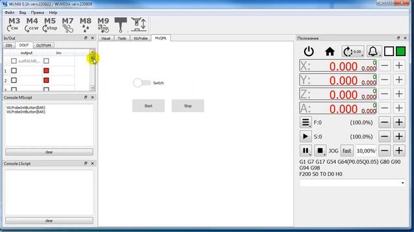
Task: Click the rotation 0.00 icon button
Action: pos(353,52)
